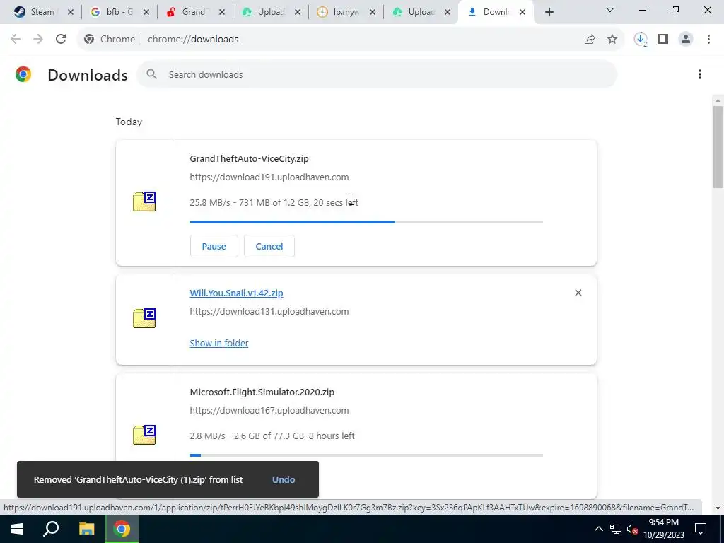
Task: Toggle the side panel icon
Action: coord(663,40)
